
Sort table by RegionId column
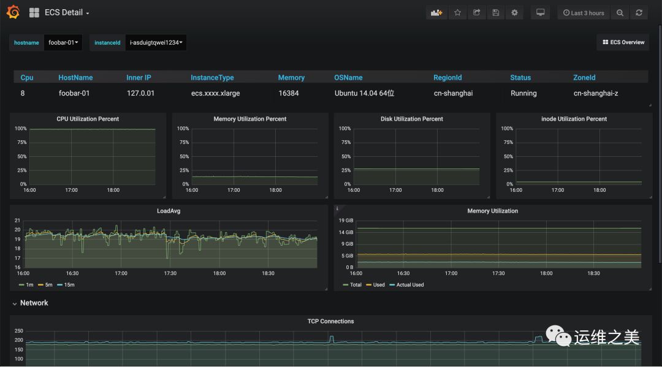[447, 78]
